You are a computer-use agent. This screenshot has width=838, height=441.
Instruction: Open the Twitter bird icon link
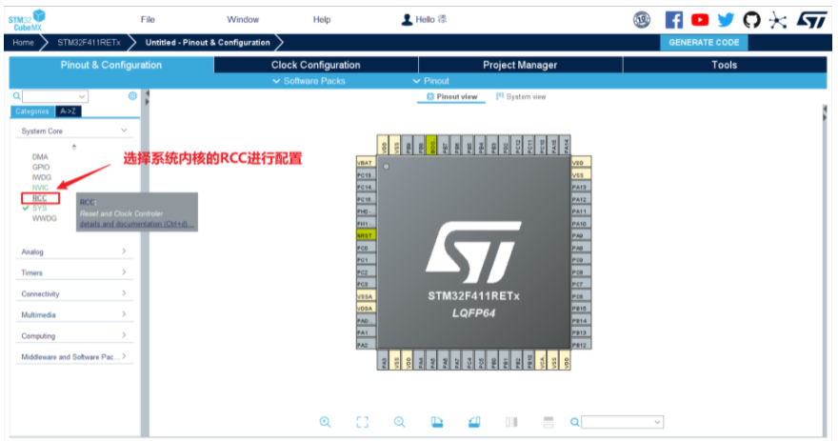(x=726, y=20)
